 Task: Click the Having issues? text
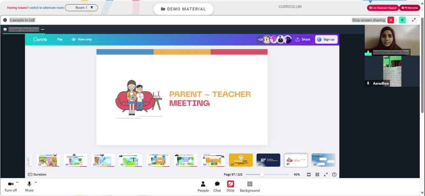click(x=17, y=8)
